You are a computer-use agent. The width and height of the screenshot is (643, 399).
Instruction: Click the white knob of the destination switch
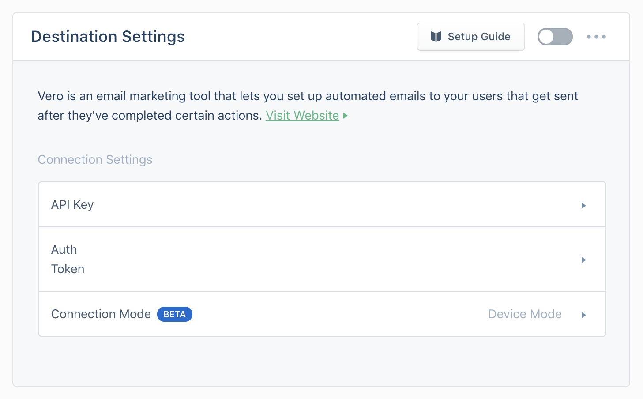coord(546,37)
